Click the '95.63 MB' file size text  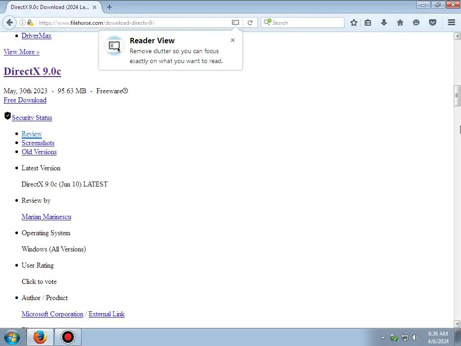pos(72,91)
